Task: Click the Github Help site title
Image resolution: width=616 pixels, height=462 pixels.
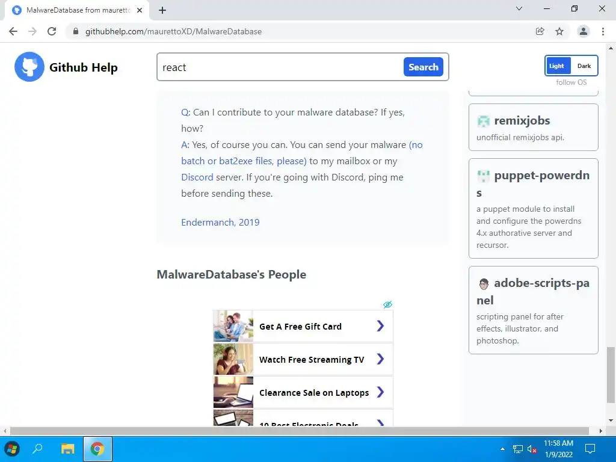Action: [83, 67]
